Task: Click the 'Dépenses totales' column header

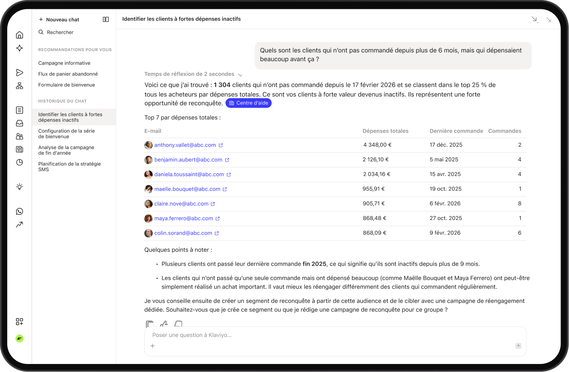Action: (386, 131)
